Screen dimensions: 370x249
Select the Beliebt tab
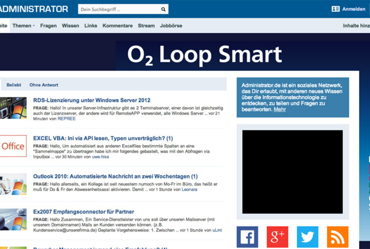click(13, 85)
